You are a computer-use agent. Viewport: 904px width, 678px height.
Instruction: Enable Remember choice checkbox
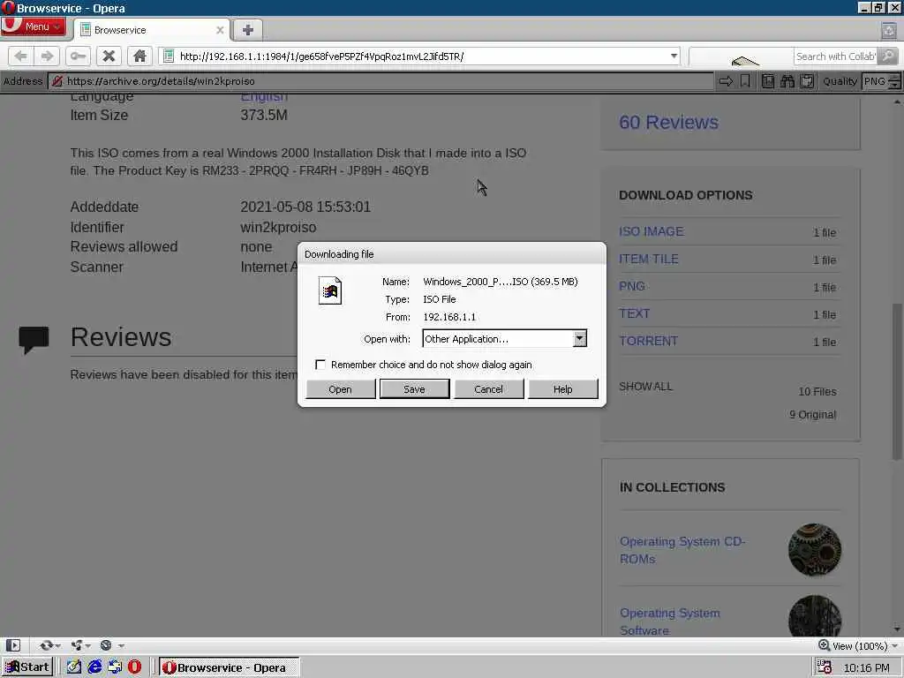tap(320, 365)
